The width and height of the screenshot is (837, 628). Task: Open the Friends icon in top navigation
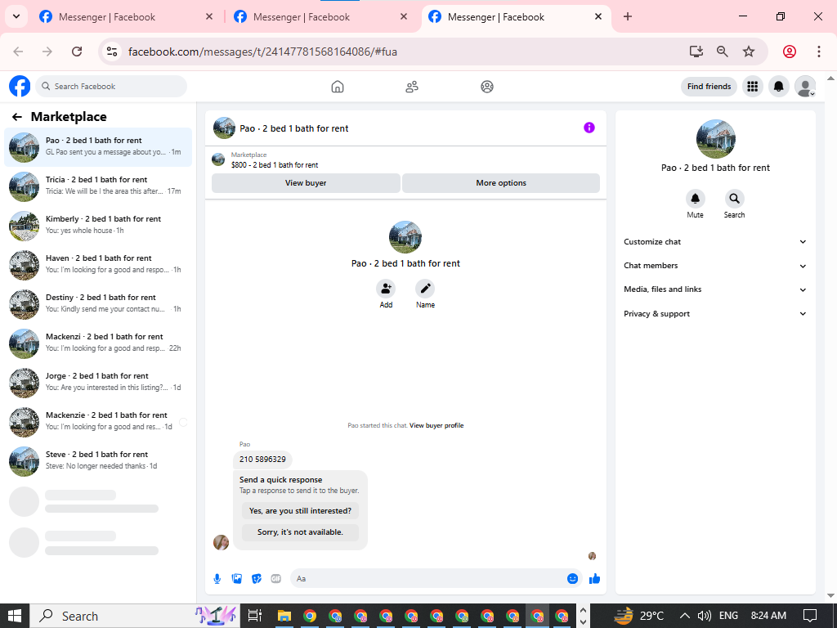pyautogui.click(x=412, y=87)
